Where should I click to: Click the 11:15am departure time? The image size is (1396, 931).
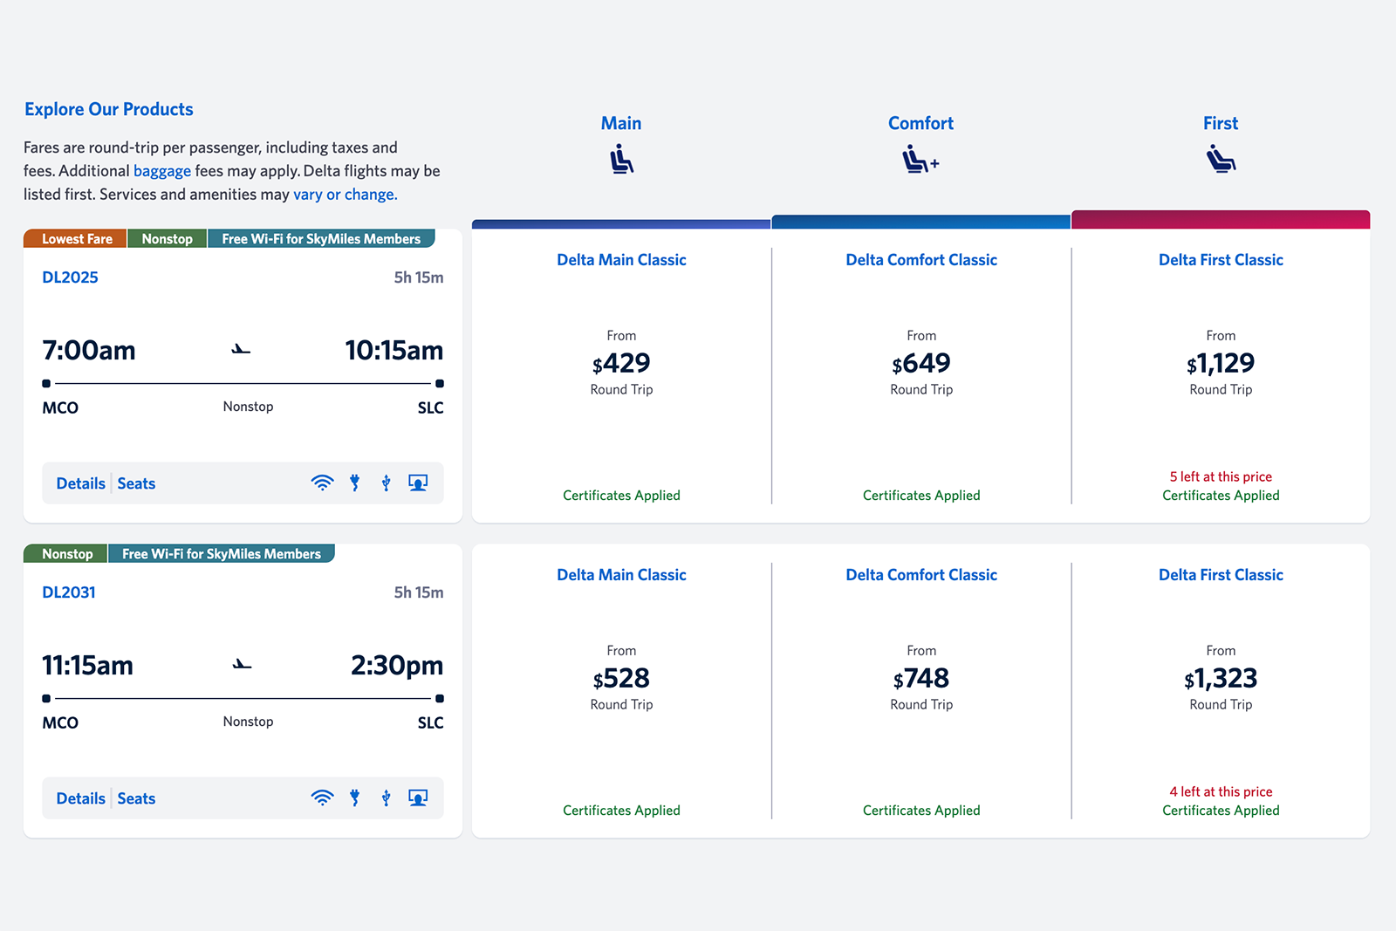click(88, 666)
